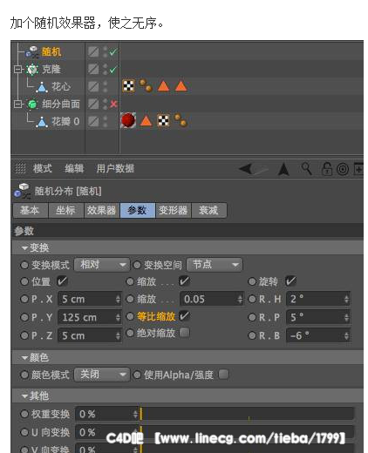Select the orange triangle tag on 花瓣 0
The image size is (368, 453).
pyautogui.click(x=146, y=120)
